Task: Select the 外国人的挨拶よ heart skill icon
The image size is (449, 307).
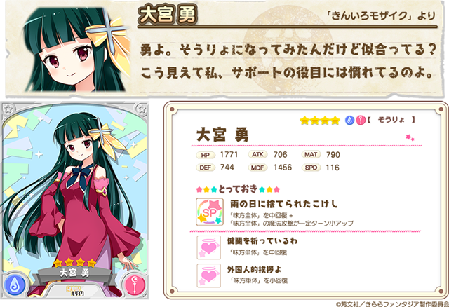Action: 209,275
